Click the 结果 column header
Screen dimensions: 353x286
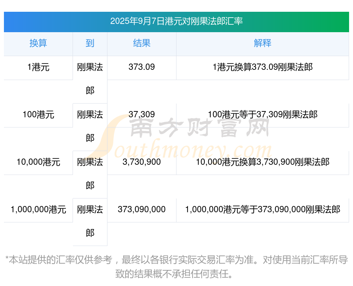[x=142, y=43]
